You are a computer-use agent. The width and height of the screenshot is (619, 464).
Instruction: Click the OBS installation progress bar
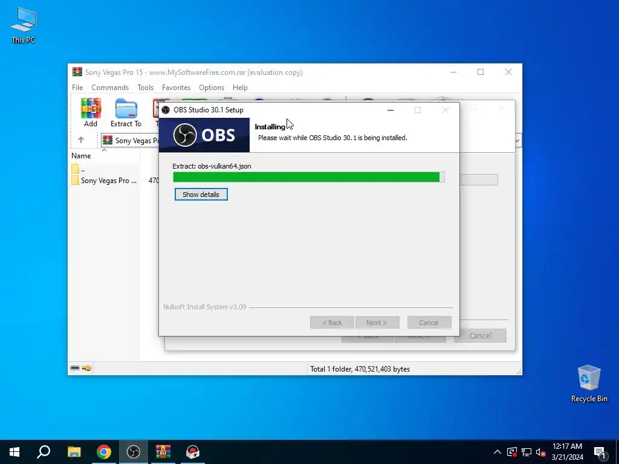(309, 177)
